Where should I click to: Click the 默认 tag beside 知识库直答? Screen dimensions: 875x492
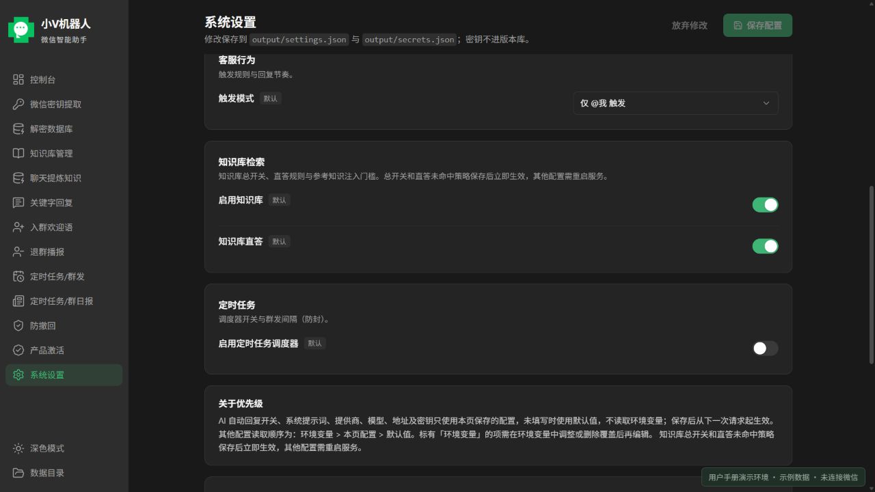pos(279,241)
